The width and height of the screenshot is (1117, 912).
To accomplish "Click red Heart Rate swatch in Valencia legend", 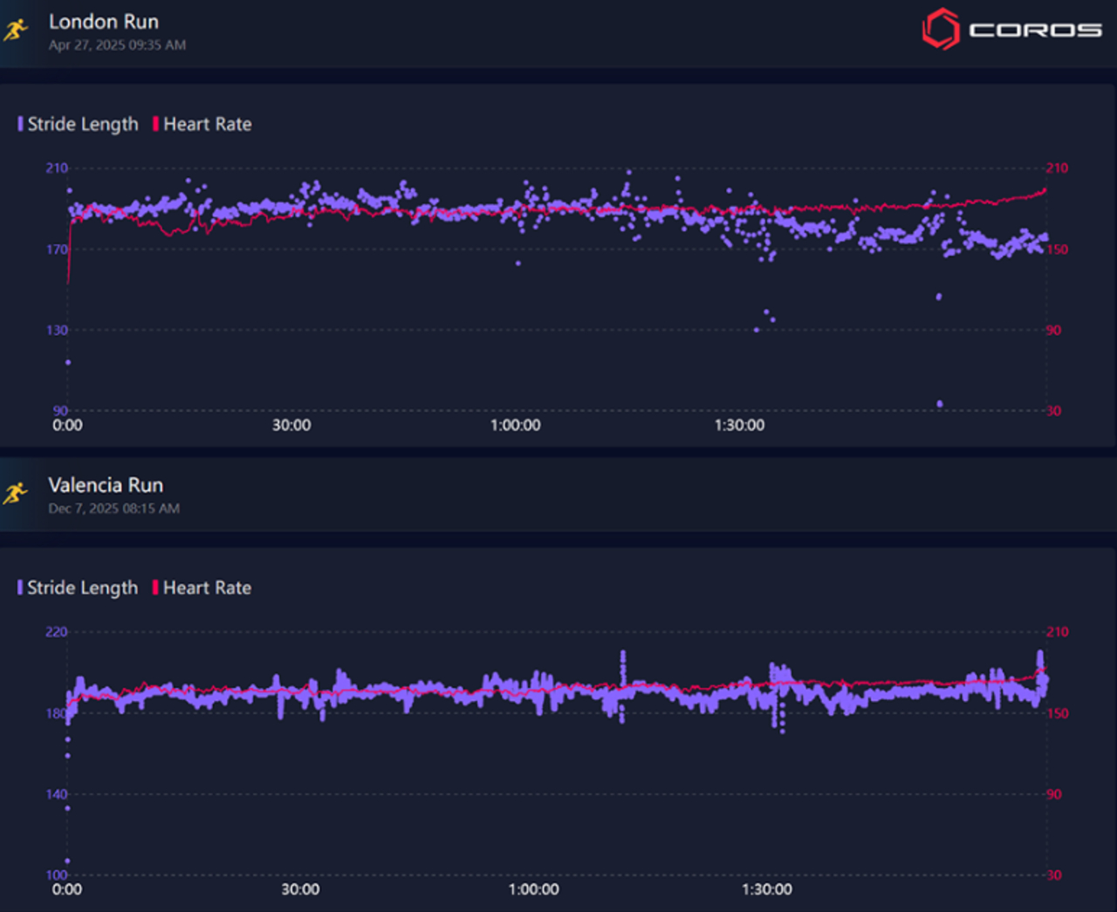I will (x=155, y=588).
